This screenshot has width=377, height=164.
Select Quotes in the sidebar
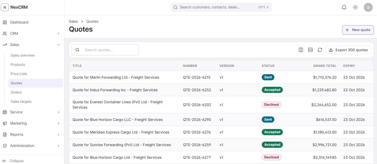[x=35, y=83]
